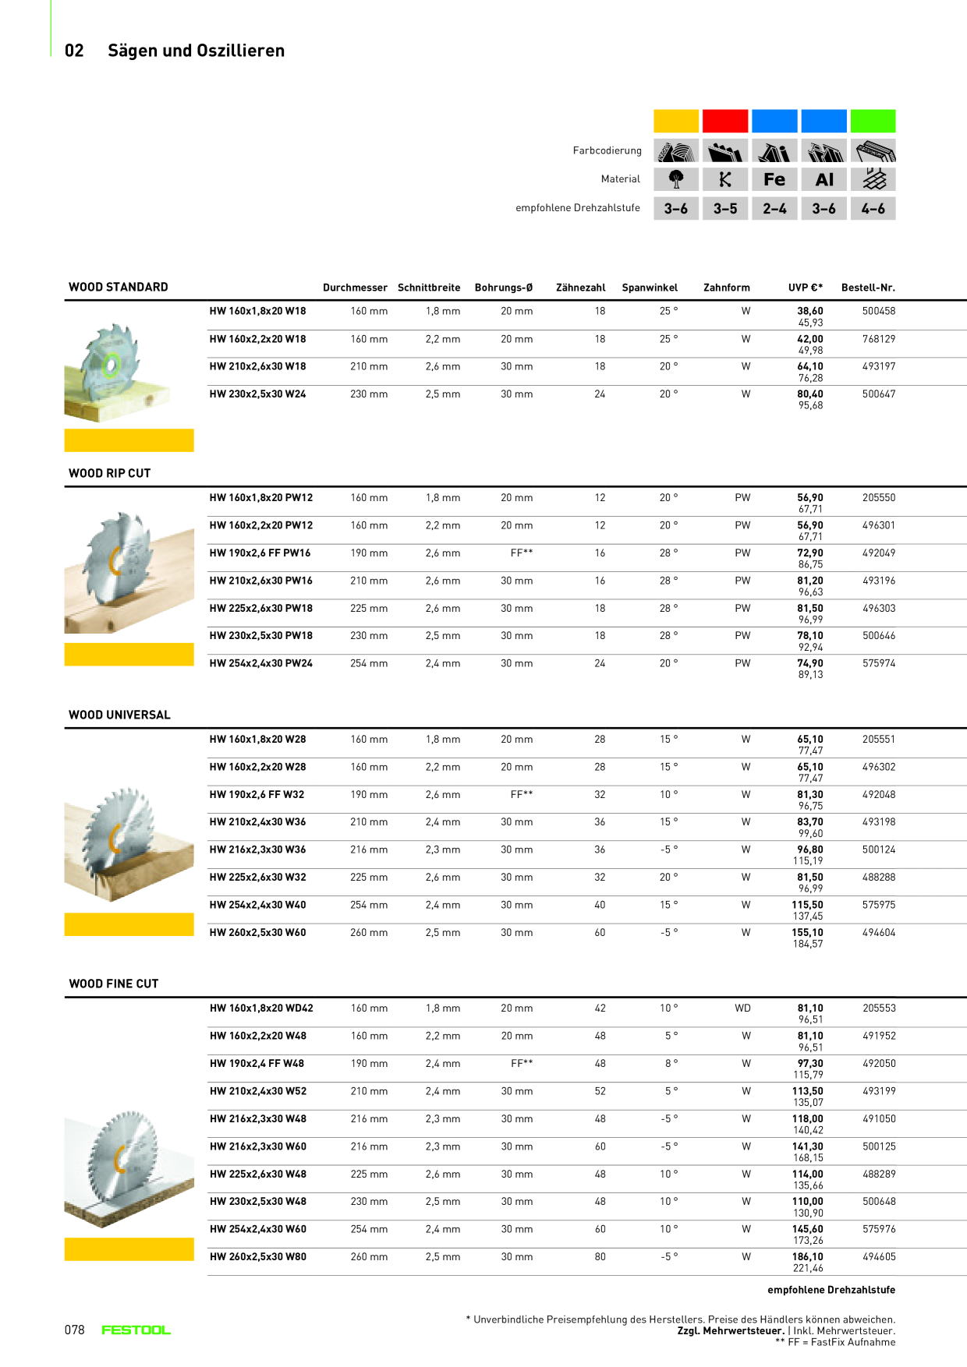Click order number 205550
The height and width of the screenshot is (1367, 967).
tap(879, 498)
